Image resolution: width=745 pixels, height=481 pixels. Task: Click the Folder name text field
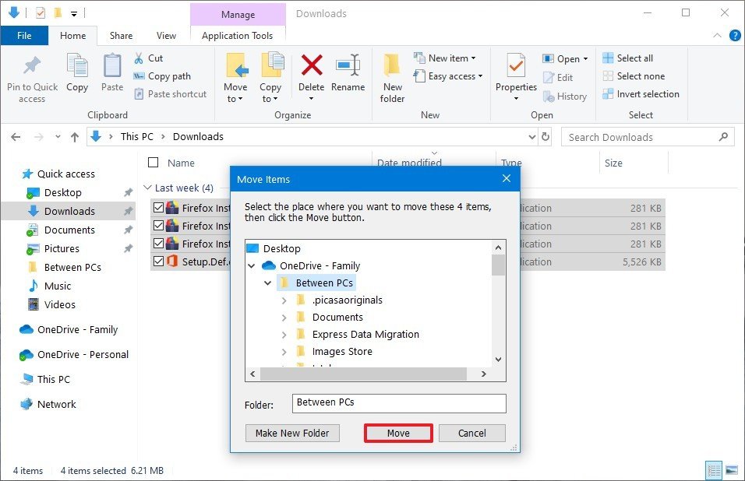tap(399, 403)
